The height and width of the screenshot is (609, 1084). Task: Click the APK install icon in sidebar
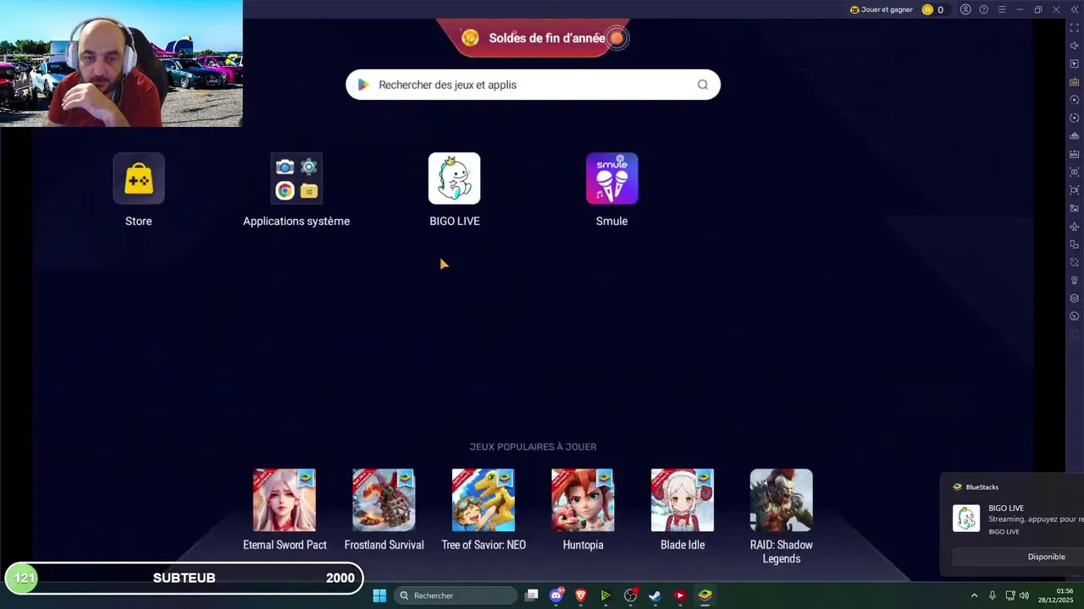(1075, 154)
